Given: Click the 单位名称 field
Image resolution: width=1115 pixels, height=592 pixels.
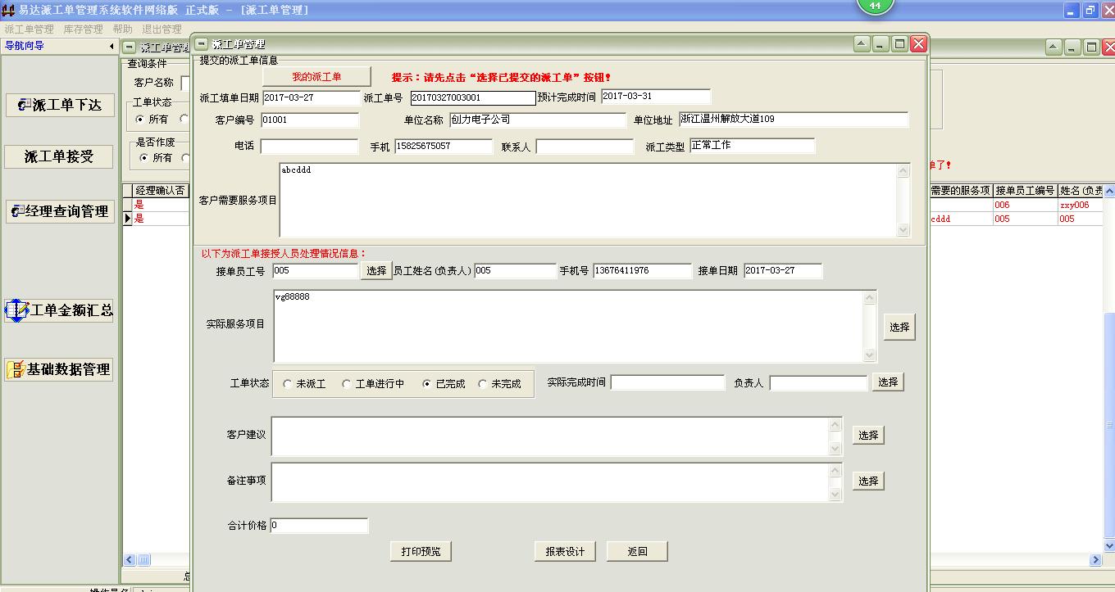Looking at the screenshot, I should (538, 120).
